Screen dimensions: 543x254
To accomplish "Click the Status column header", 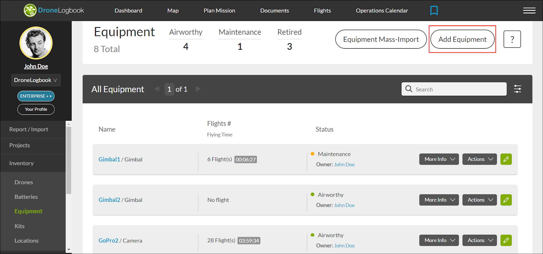I will [x=324, y=130].
